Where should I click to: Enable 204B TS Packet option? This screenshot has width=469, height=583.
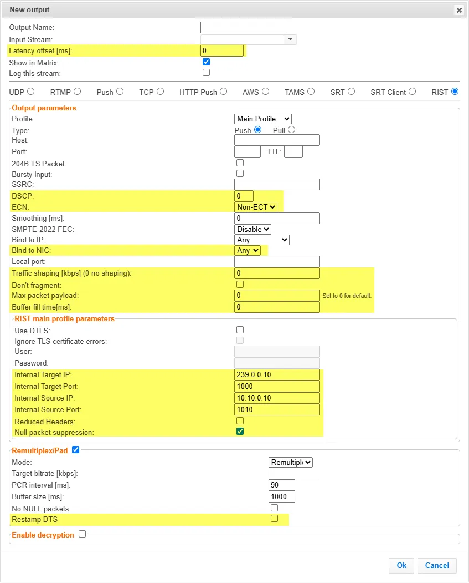[x=240, y=163]
